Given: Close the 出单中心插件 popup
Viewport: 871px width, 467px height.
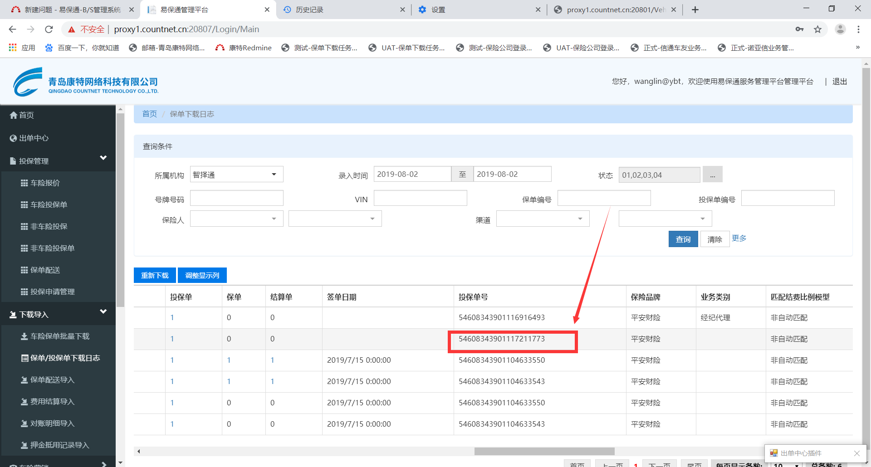Looking at the screenshot, I should click(x=856, y=453).
